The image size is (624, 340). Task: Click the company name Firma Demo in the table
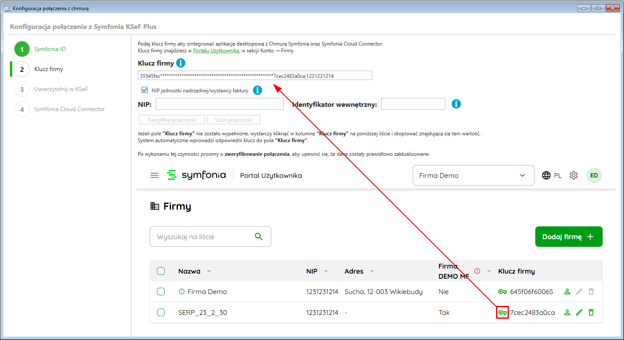click(x=207, y=292)
